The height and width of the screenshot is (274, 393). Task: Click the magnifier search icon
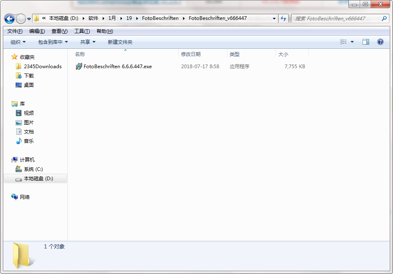[384, 18]
